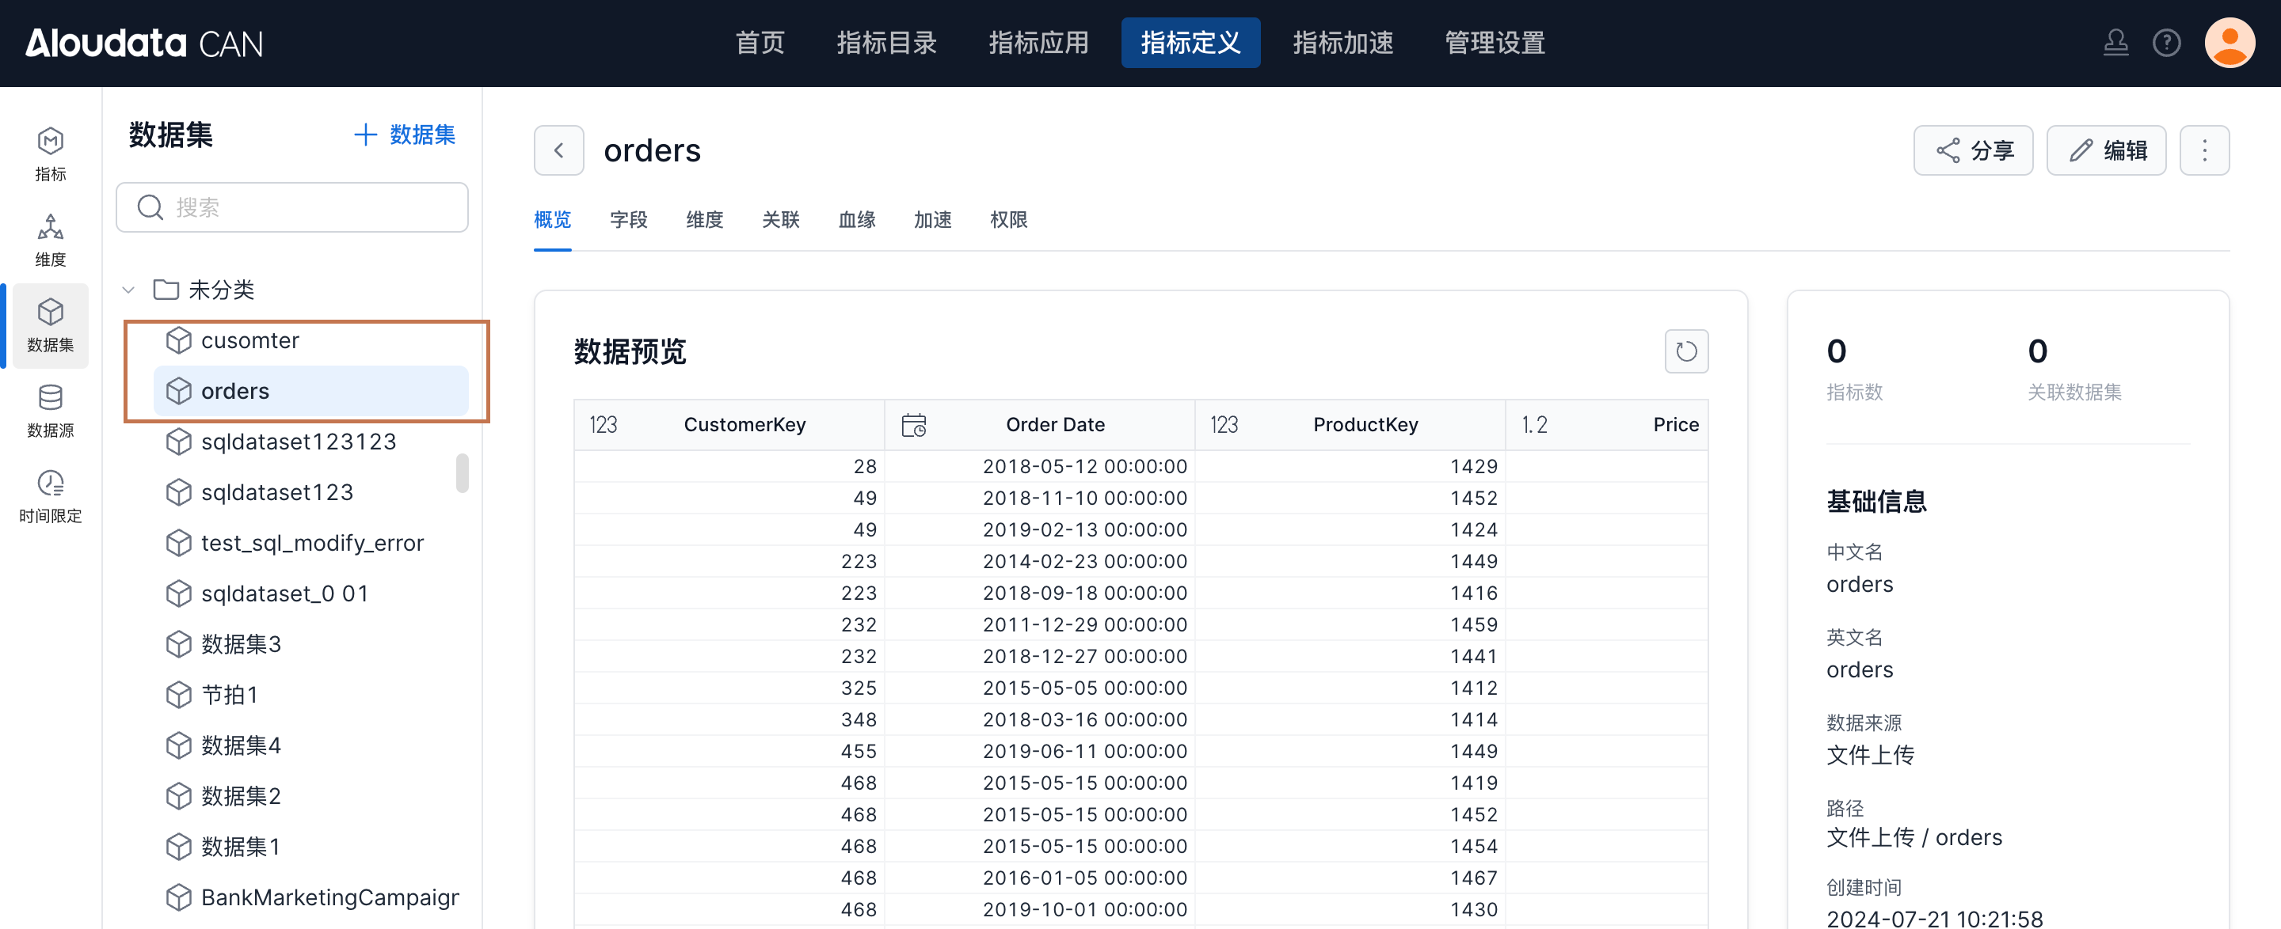Open the 维度 sidebar section
This screenshot has height=929, width=2281.
click(51, 240)
